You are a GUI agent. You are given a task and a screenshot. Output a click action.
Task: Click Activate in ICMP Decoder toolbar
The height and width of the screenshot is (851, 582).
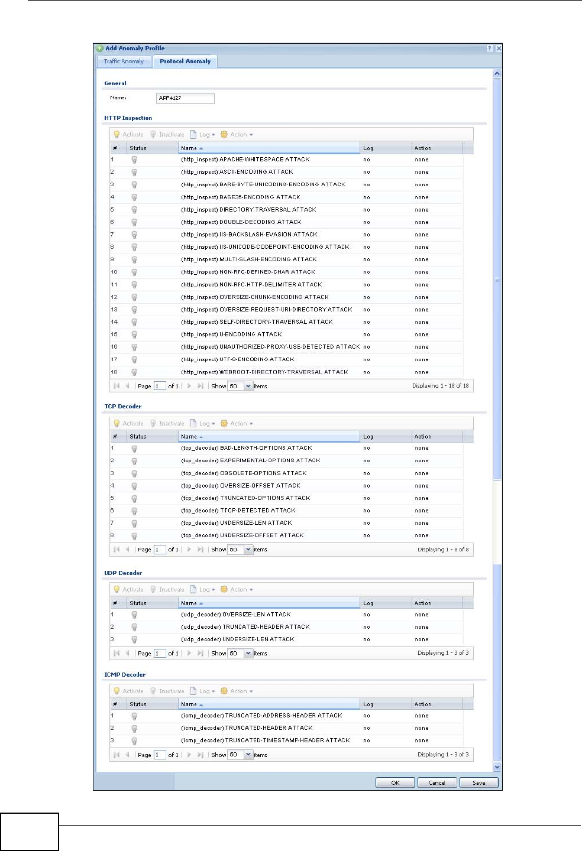128,691
